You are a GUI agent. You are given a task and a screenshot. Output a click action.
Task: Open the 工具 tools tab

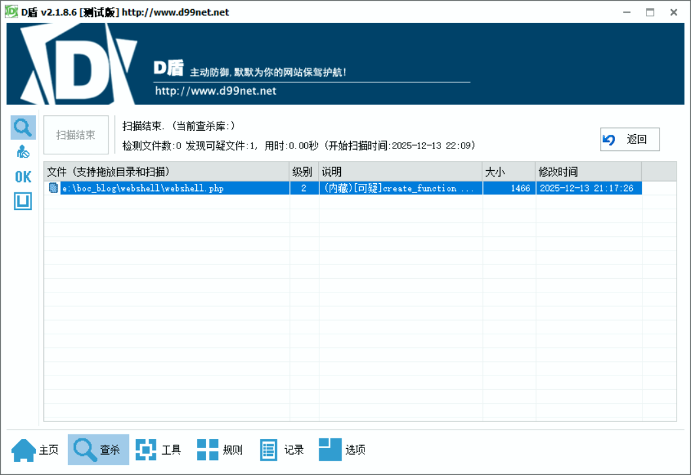tap(159, 449)
